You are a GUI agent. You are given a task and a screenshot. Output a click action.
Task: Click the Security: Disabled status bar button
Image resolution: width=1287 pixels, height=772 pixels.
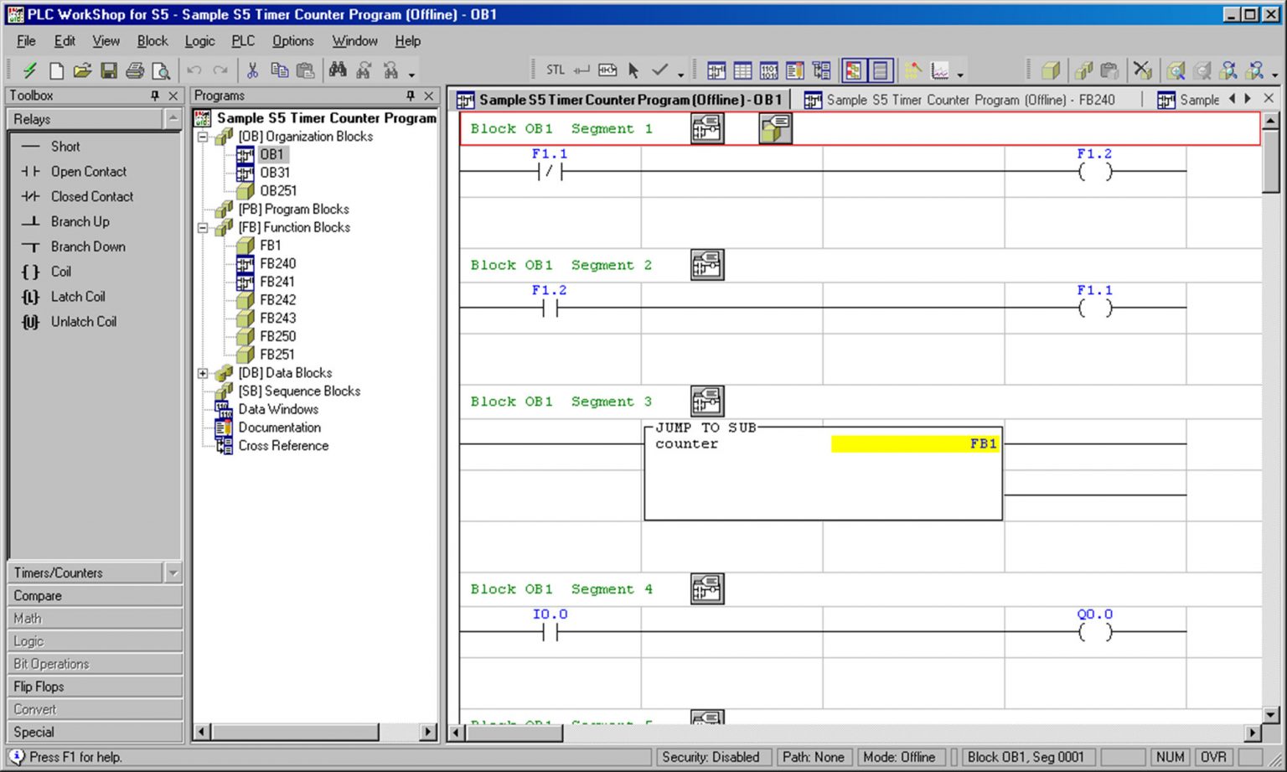click(713, 756)
